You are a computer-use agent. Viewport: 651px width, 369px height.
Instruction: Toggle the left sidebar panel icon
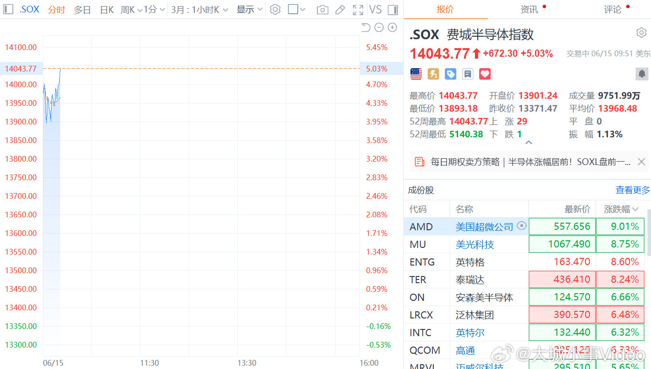coord(8,10)
